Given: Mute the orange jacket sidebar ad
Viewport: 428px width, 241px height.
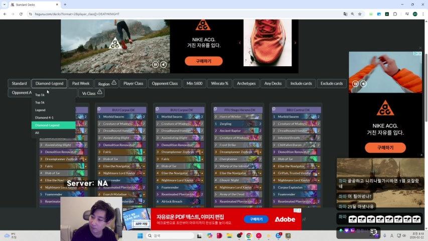Looking at the screenshot, I should pyautogui.click(x=363, y=84).
